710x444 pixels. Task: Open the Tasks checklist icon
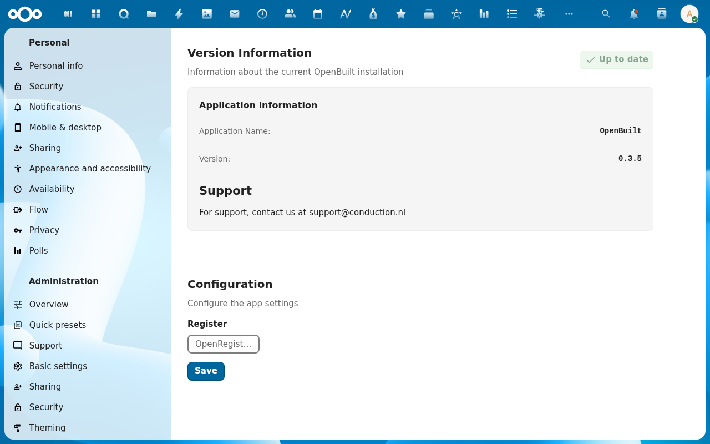pyautogui.click(x=512, y=14)
